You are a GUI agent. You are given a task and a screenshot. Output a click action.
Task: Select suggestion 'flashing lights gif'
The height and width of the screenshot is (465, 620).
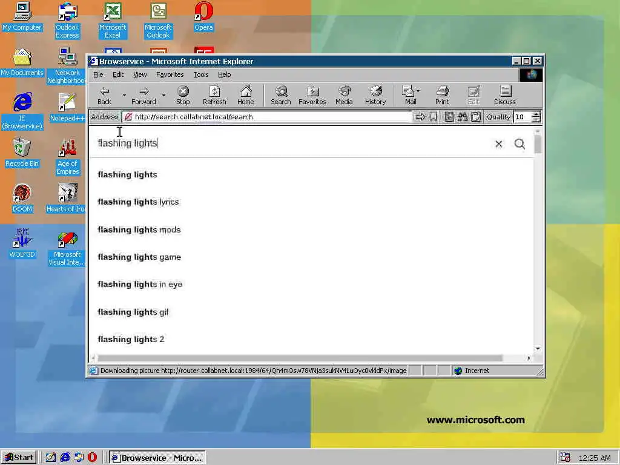(x=133, y=312)
